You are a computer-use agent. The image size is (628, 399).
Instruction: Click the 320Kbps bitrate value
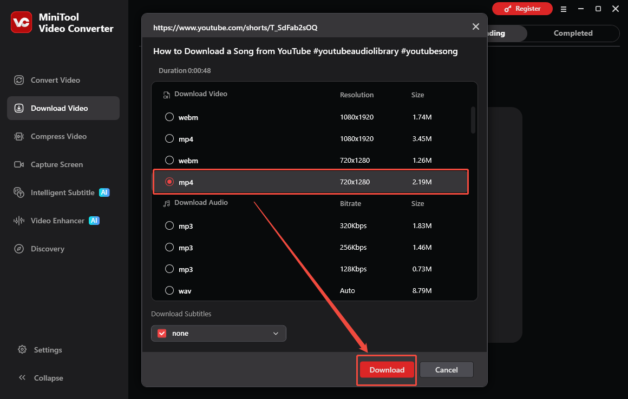point(353,226)
